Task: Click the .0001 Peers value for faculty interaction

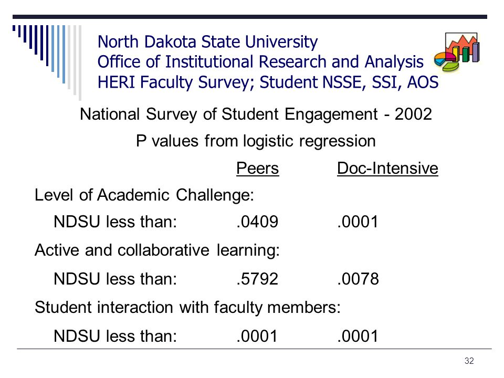Action: pyautogui.click(x=257, y=336)
